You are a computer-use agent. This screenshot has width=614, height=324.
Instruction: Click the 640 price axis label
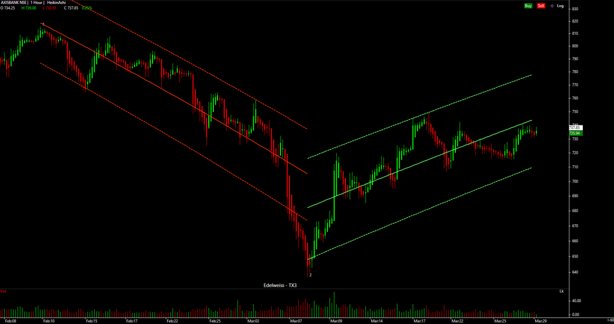575,272
